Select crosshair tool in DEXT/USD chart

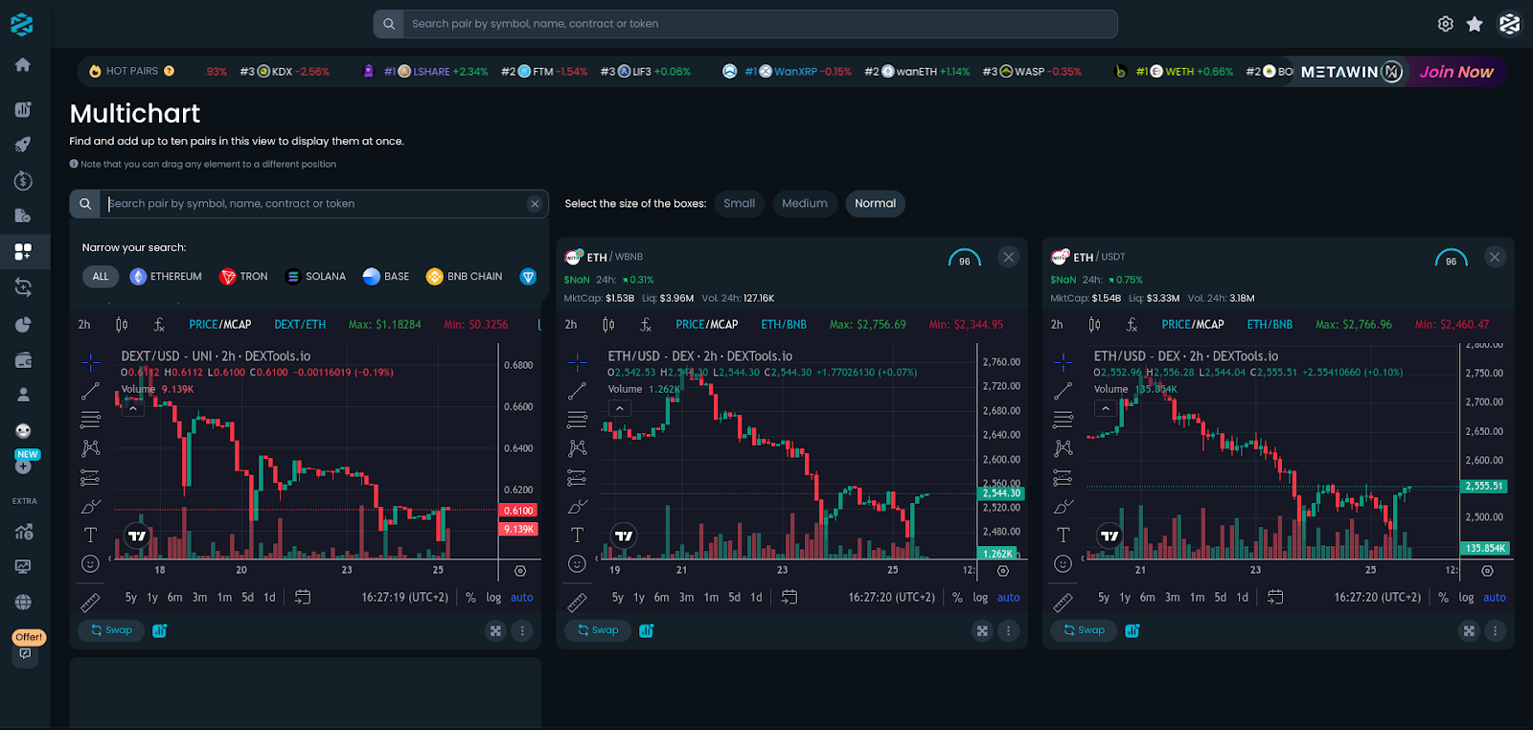91,362
